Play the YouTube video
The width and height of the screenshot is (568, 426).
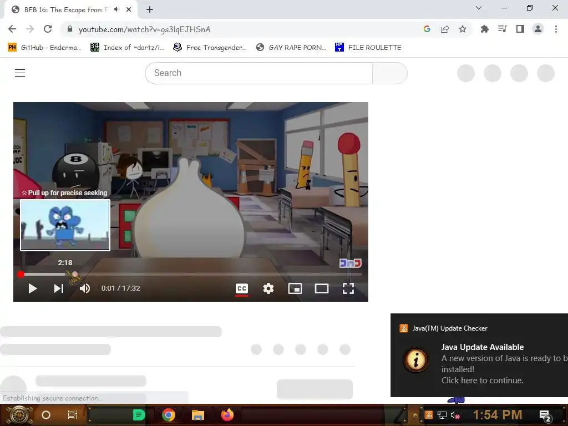33,288
